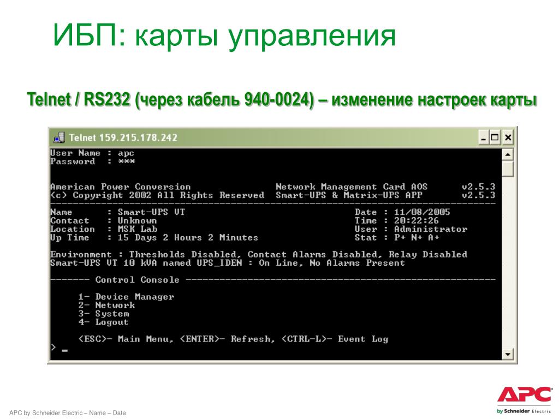Minimize the Telnet window
This screenshot has width=559, height=419.
pyautogui.click(x=484, y=137)
